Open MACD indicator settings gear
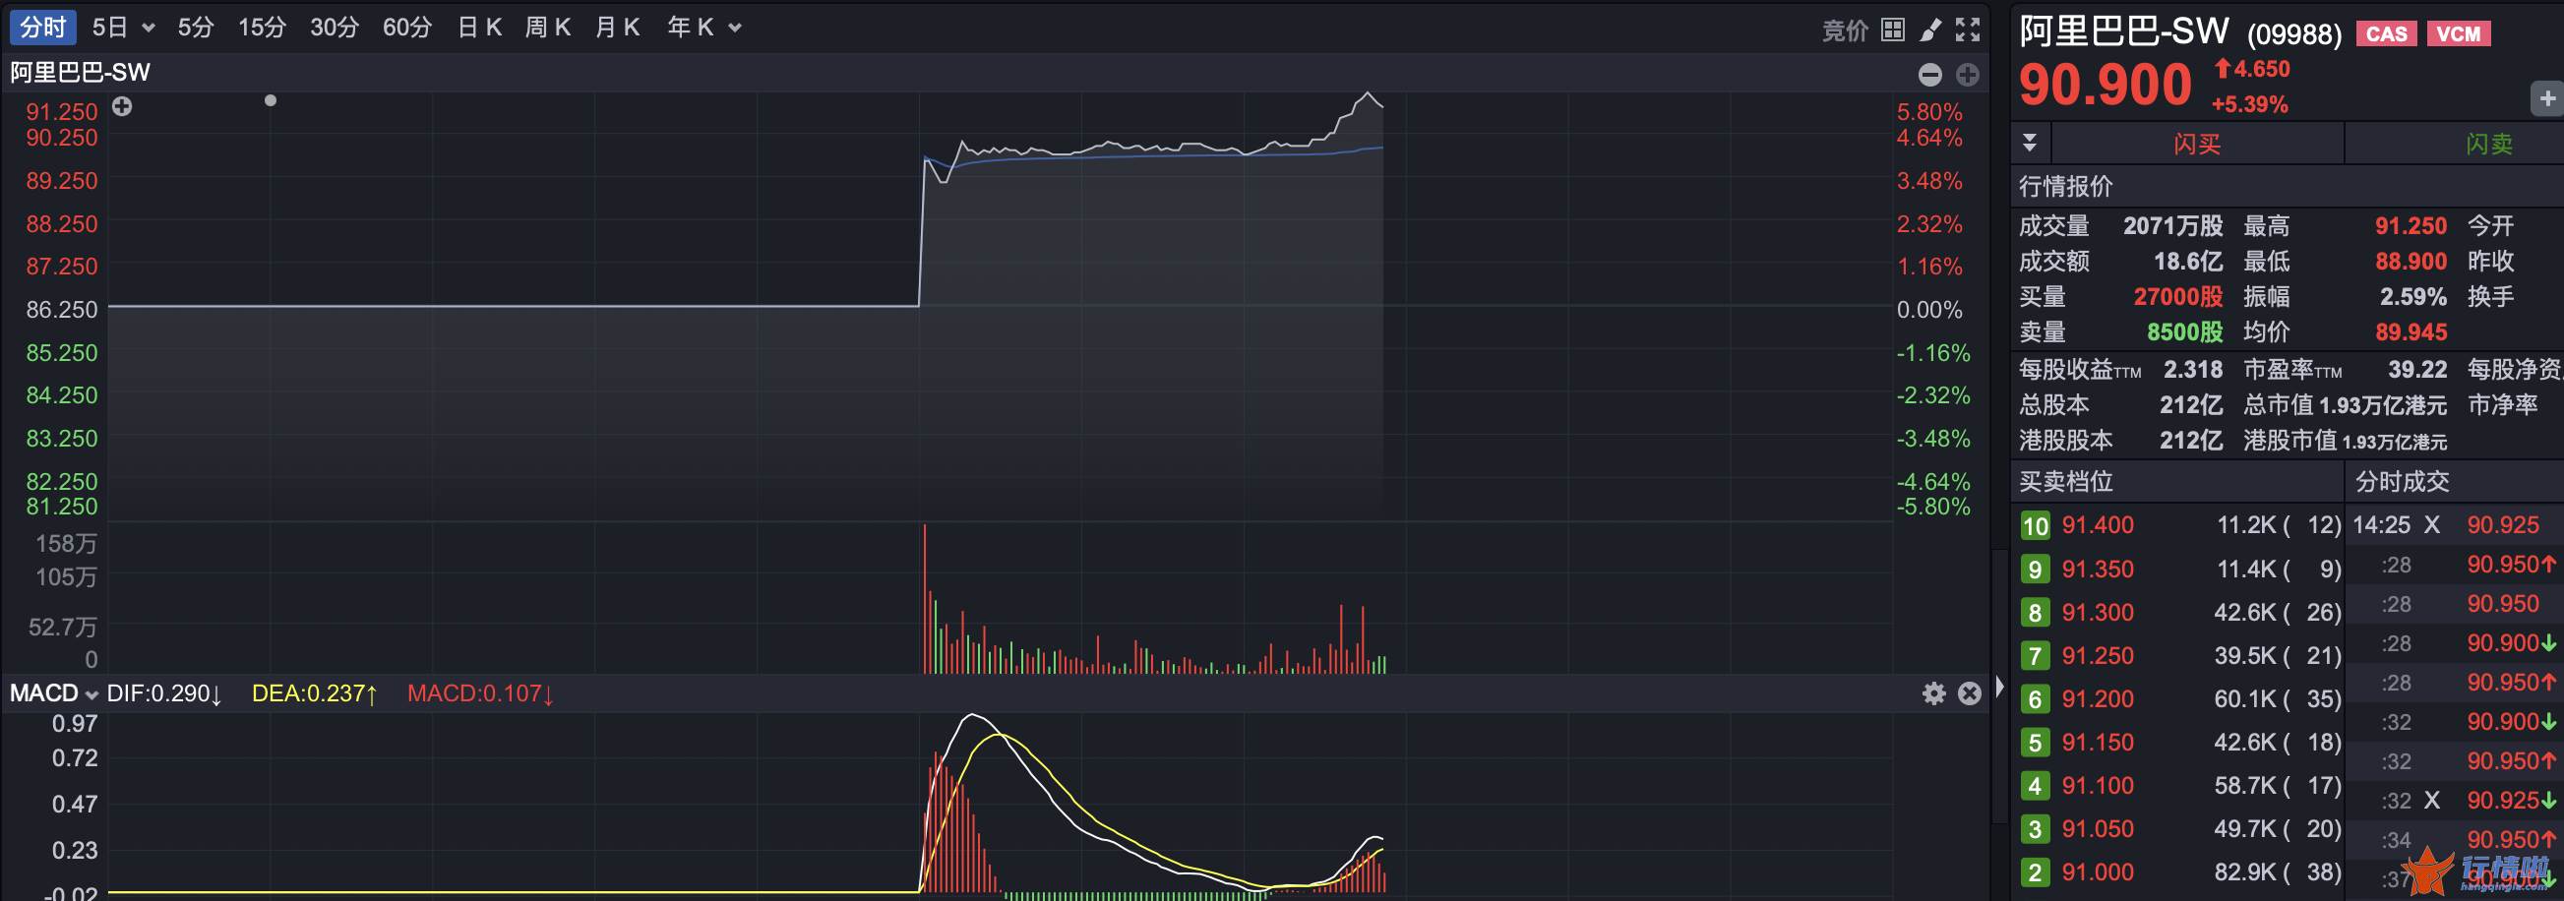Image resolution: width=2564 pixels, height=901 pixels. click(1933, 692)
